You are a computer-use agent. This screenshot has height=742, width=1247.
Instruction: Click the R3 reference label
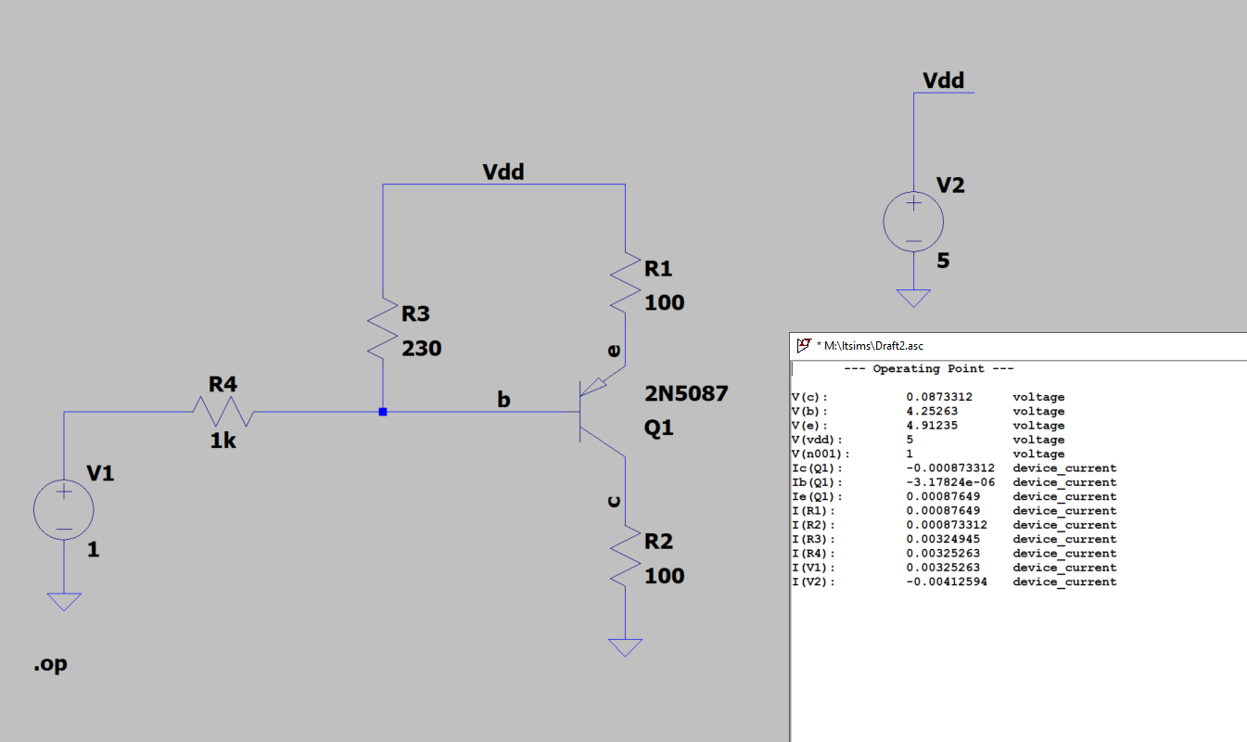tap(416, 314)
